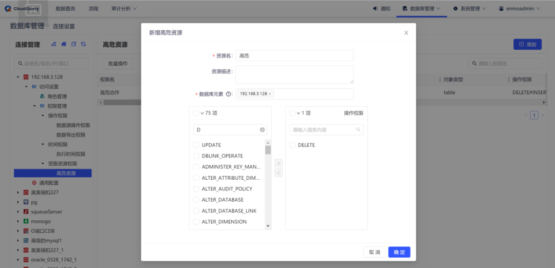The image size is (555, 268).
Task: Clear the search text D in left list
Action: (262, 130)
